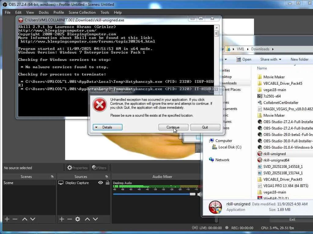Expand the Details dropdown in error dialog
Screen dimensions: 313x234
pos(107,127)
